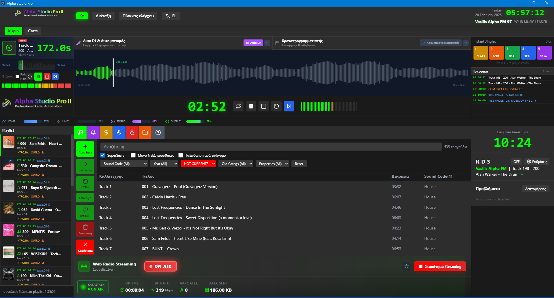This screenshot has height=298, width=554.
Task: Open the HOT CURRENTS filter dropdown
Action: tap(198, 164)
